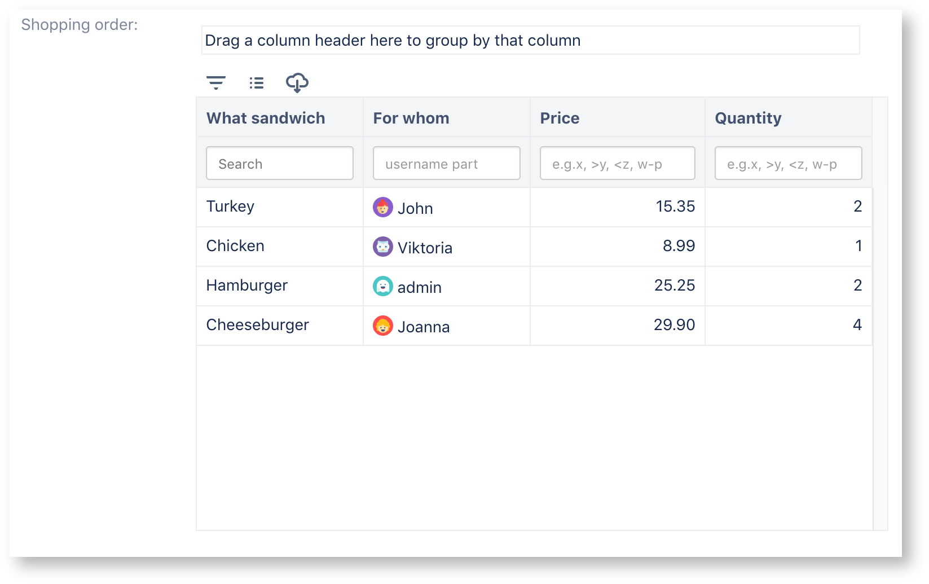Click John's avatar icon

(x=383, y=207)
